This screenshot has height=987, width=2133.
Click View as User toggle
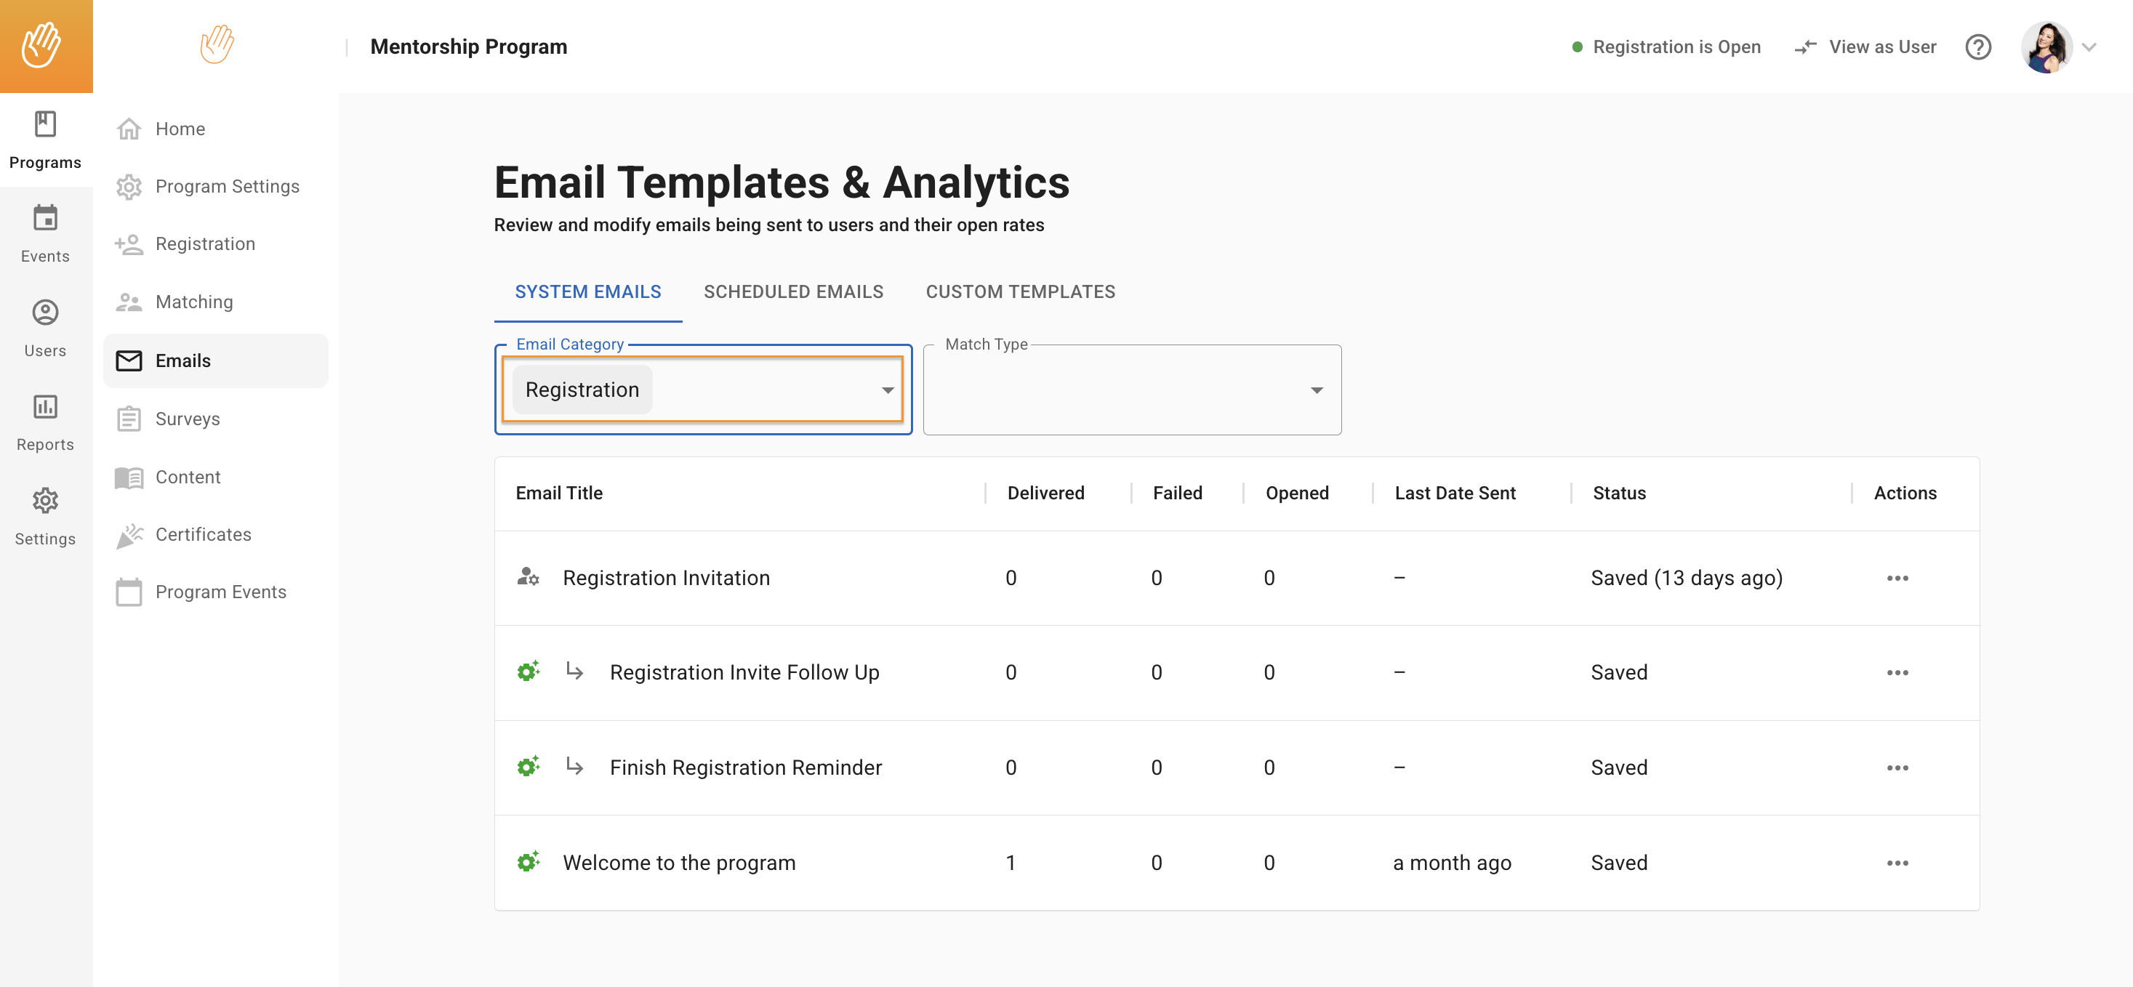coord(1865,47)
